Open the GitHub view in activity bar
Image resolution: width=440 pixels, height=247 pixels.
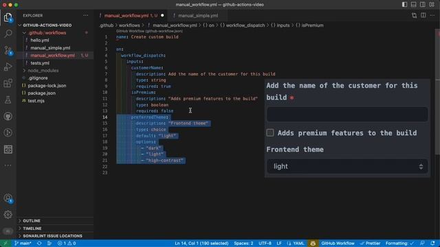click(x=8, y=116)
